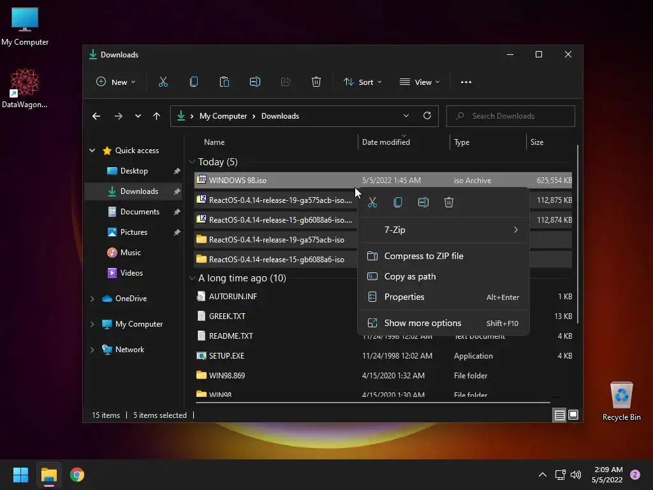The width and height of the screenshot is (653, 490).
Task: Click the Copy icon in the toolbar
Action: 194,82
